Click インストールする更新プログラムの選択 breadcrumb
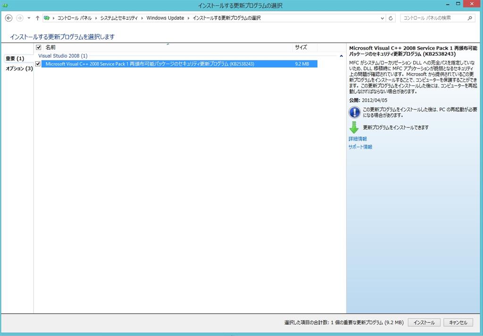The image size is (483, 336). click(x=227, y=18)
